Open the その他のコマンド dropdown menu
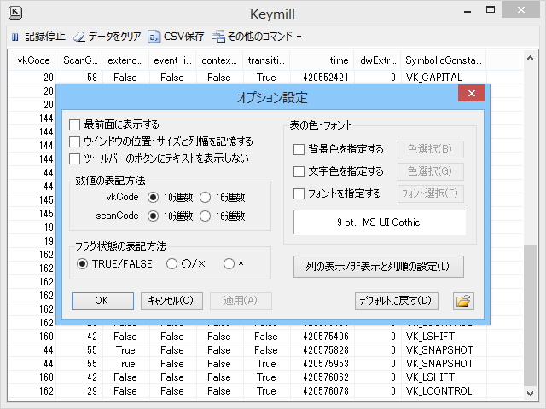This screenshot has width=546, height=409. point(256,36)
